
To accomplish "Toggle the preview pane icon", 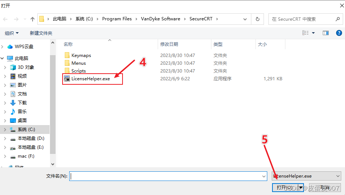I will [x=326, y=33].
